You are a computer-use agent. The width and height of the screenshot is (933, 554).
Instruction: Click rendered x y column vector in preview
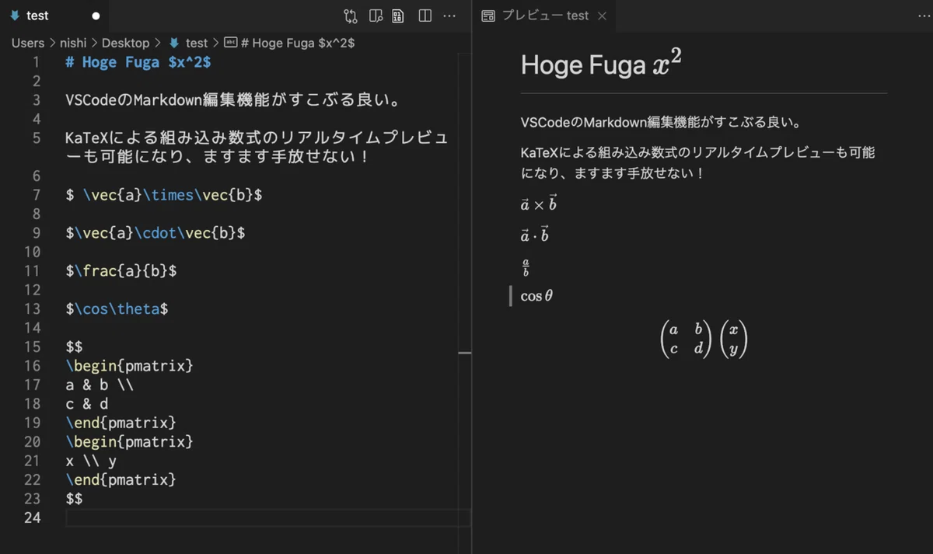pos(734,340)
